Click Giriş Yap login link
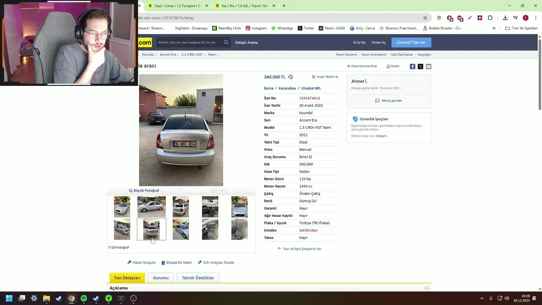The width and height of the screenshot is (542, 305). tap(359, 42)
